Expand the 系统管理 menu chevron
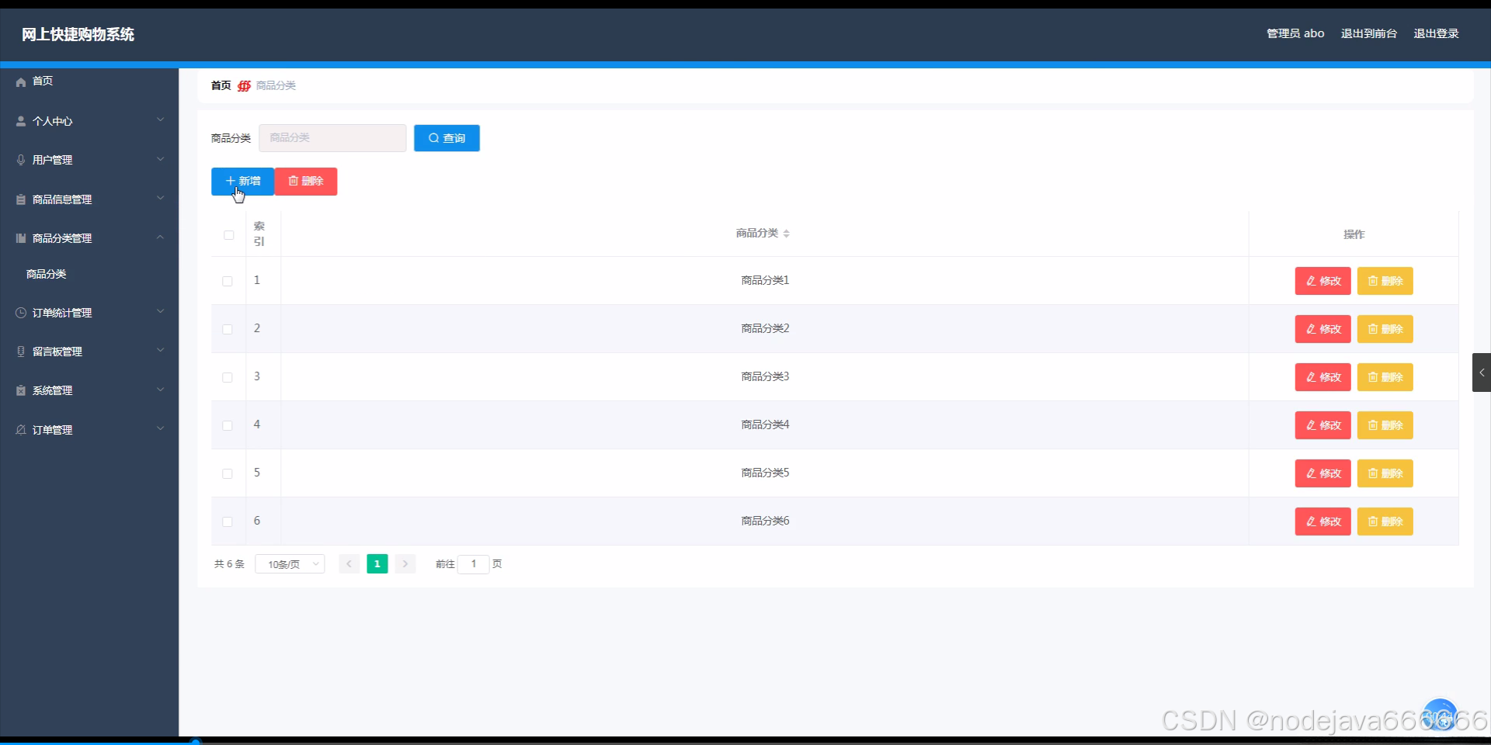Screen dimensions: 1491x745 160,389
